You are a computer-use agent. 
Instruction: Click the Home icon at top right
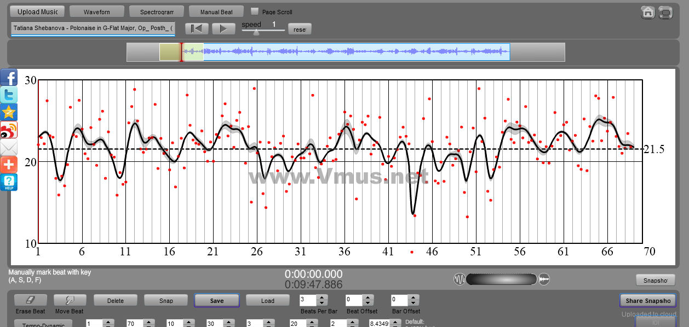coord(648,12)
